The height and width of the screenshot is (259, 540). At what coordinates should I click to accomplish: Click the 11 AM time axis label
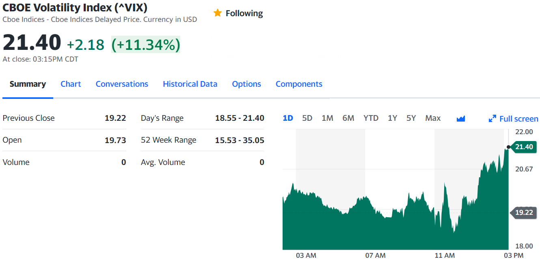[x=445, y=255]
